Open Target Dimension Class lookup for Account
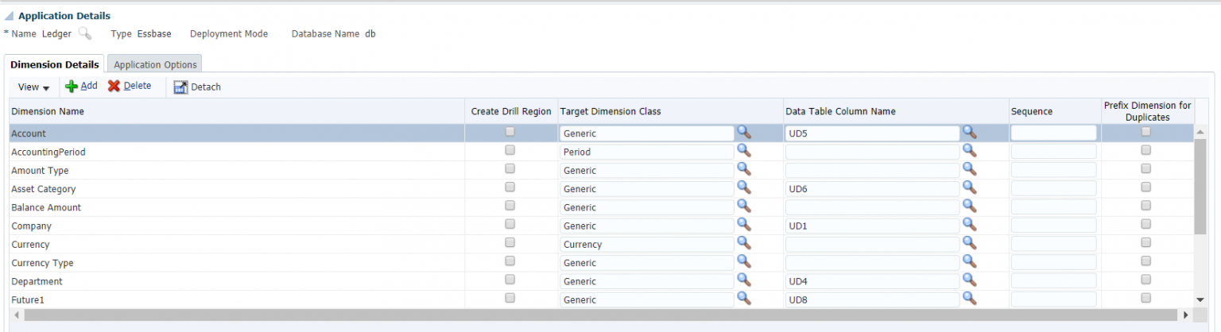The image size is (1221, 332). (x=744, y=132)
